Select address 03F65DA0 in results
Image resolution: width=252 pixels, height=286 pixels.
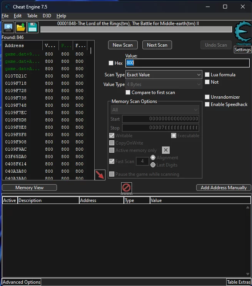[16, 156]
